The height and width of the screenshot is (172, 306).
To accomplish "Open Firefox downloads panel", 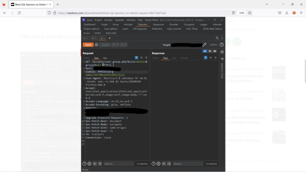I will coord(287,13).
